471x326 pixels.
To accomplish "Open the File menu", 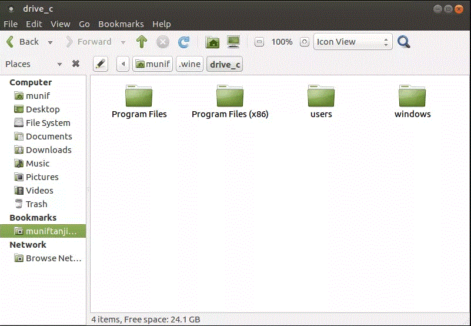I will click(x=11, y=24).
